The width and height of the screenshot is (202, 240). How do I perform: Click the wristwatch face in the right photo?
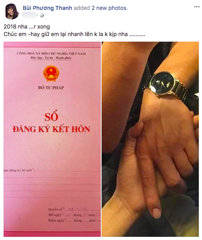coord(162,83)
